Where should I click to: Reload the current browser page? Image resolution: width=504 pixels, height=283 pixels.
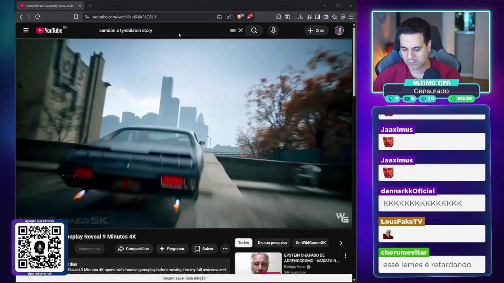pos(38,17)
